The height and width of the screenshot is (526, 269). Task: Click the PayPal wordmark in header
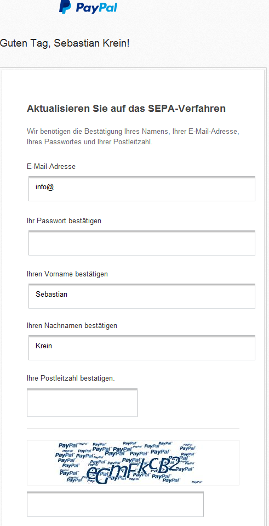[96, 7]
